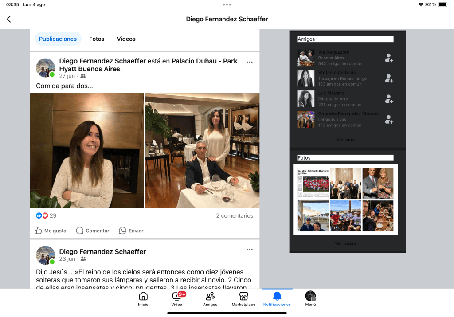Image resolution: width=454 pixels, height=317 pixels.
Task: Tap the back arrow to leave profile
Action: point(9,19)
